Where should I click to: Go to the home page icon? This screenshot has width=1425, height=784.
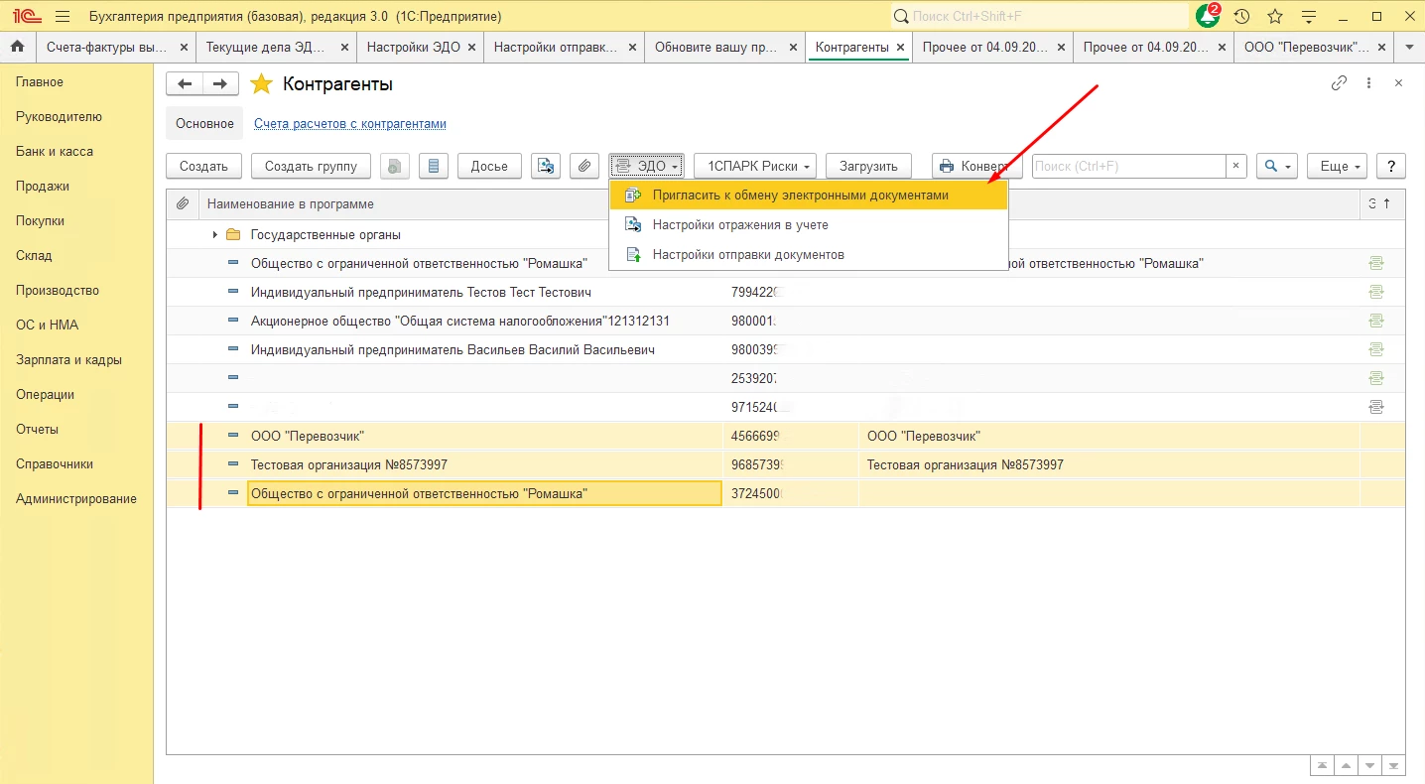(17, 48)
